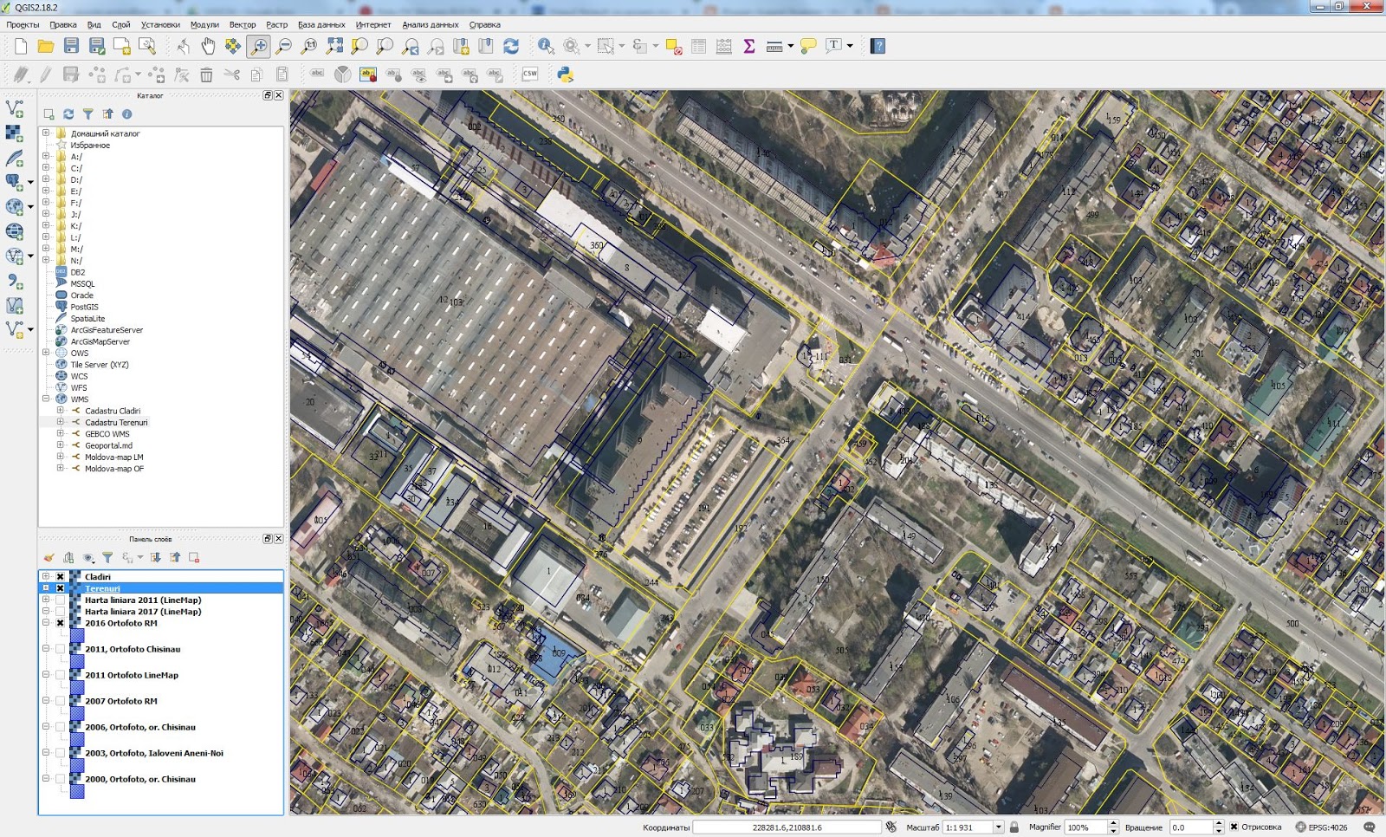Add a raster layer from the side toolbar
This screenshot has height=837, width=1386.
point(14,133)
